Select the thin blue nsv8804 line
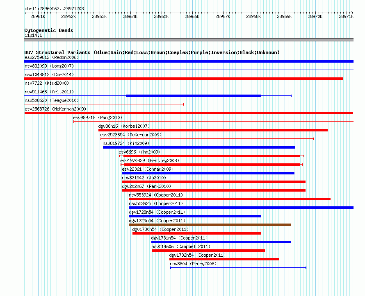The height and width of the screenshot is (296, 365). 238,268
